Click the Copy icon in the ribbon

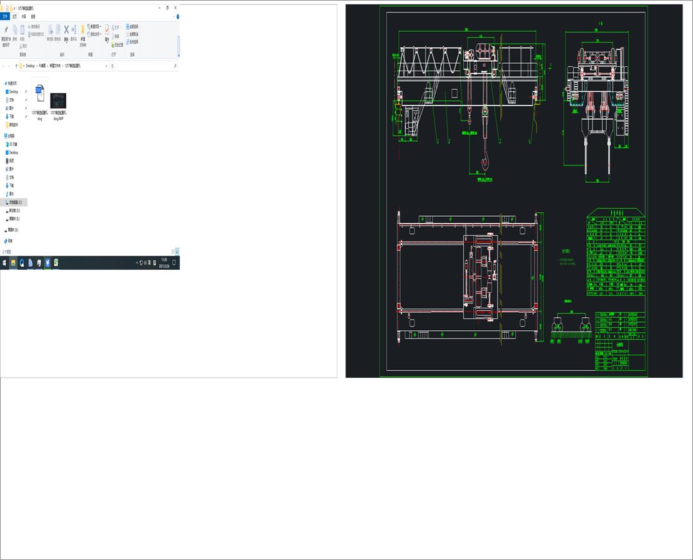tap(14, 29)
